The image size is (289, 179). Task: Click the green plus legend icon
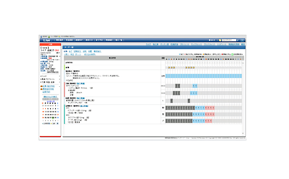tap(232, 54)
